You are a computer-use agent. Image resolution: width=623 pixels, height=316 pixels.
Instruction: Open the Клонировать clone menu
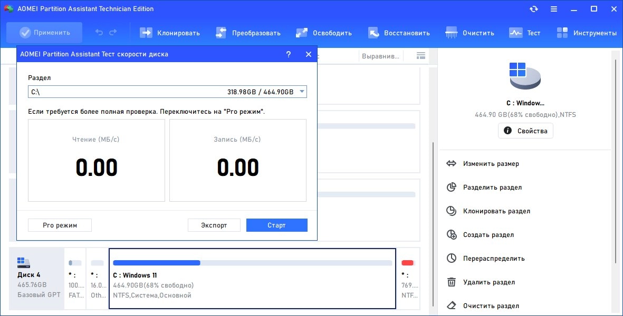coord(170,33)
